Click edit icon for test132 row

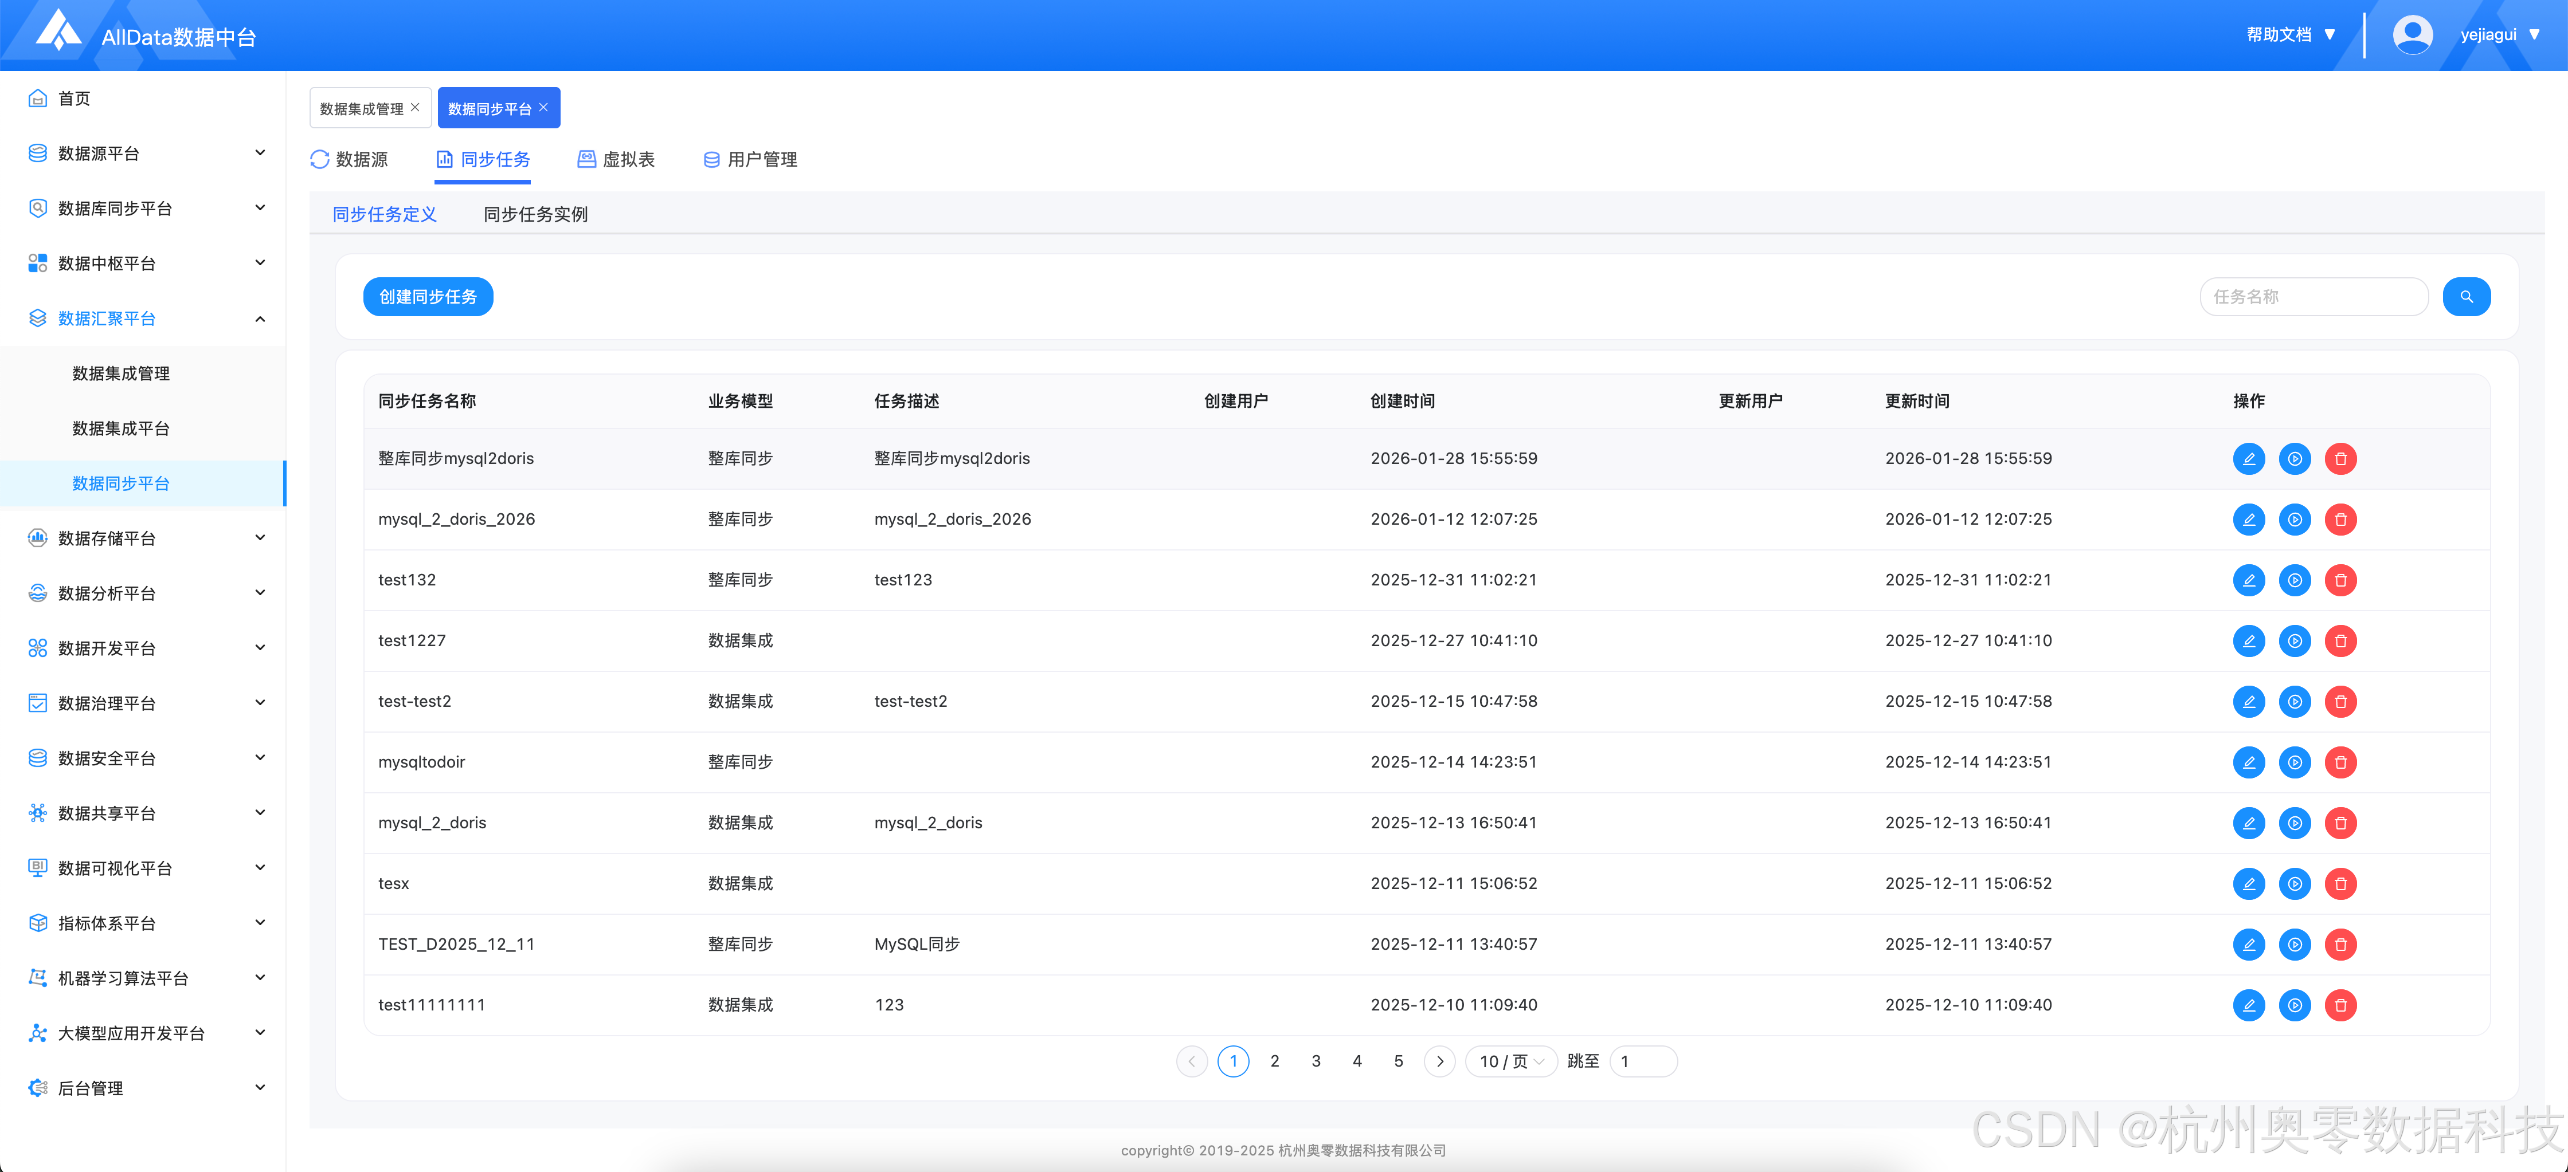click(x=2248, y=580)
